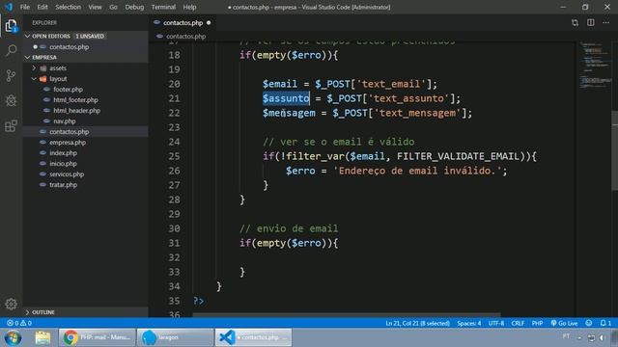
Task: Click the Go Live server button
Action: 564,323
